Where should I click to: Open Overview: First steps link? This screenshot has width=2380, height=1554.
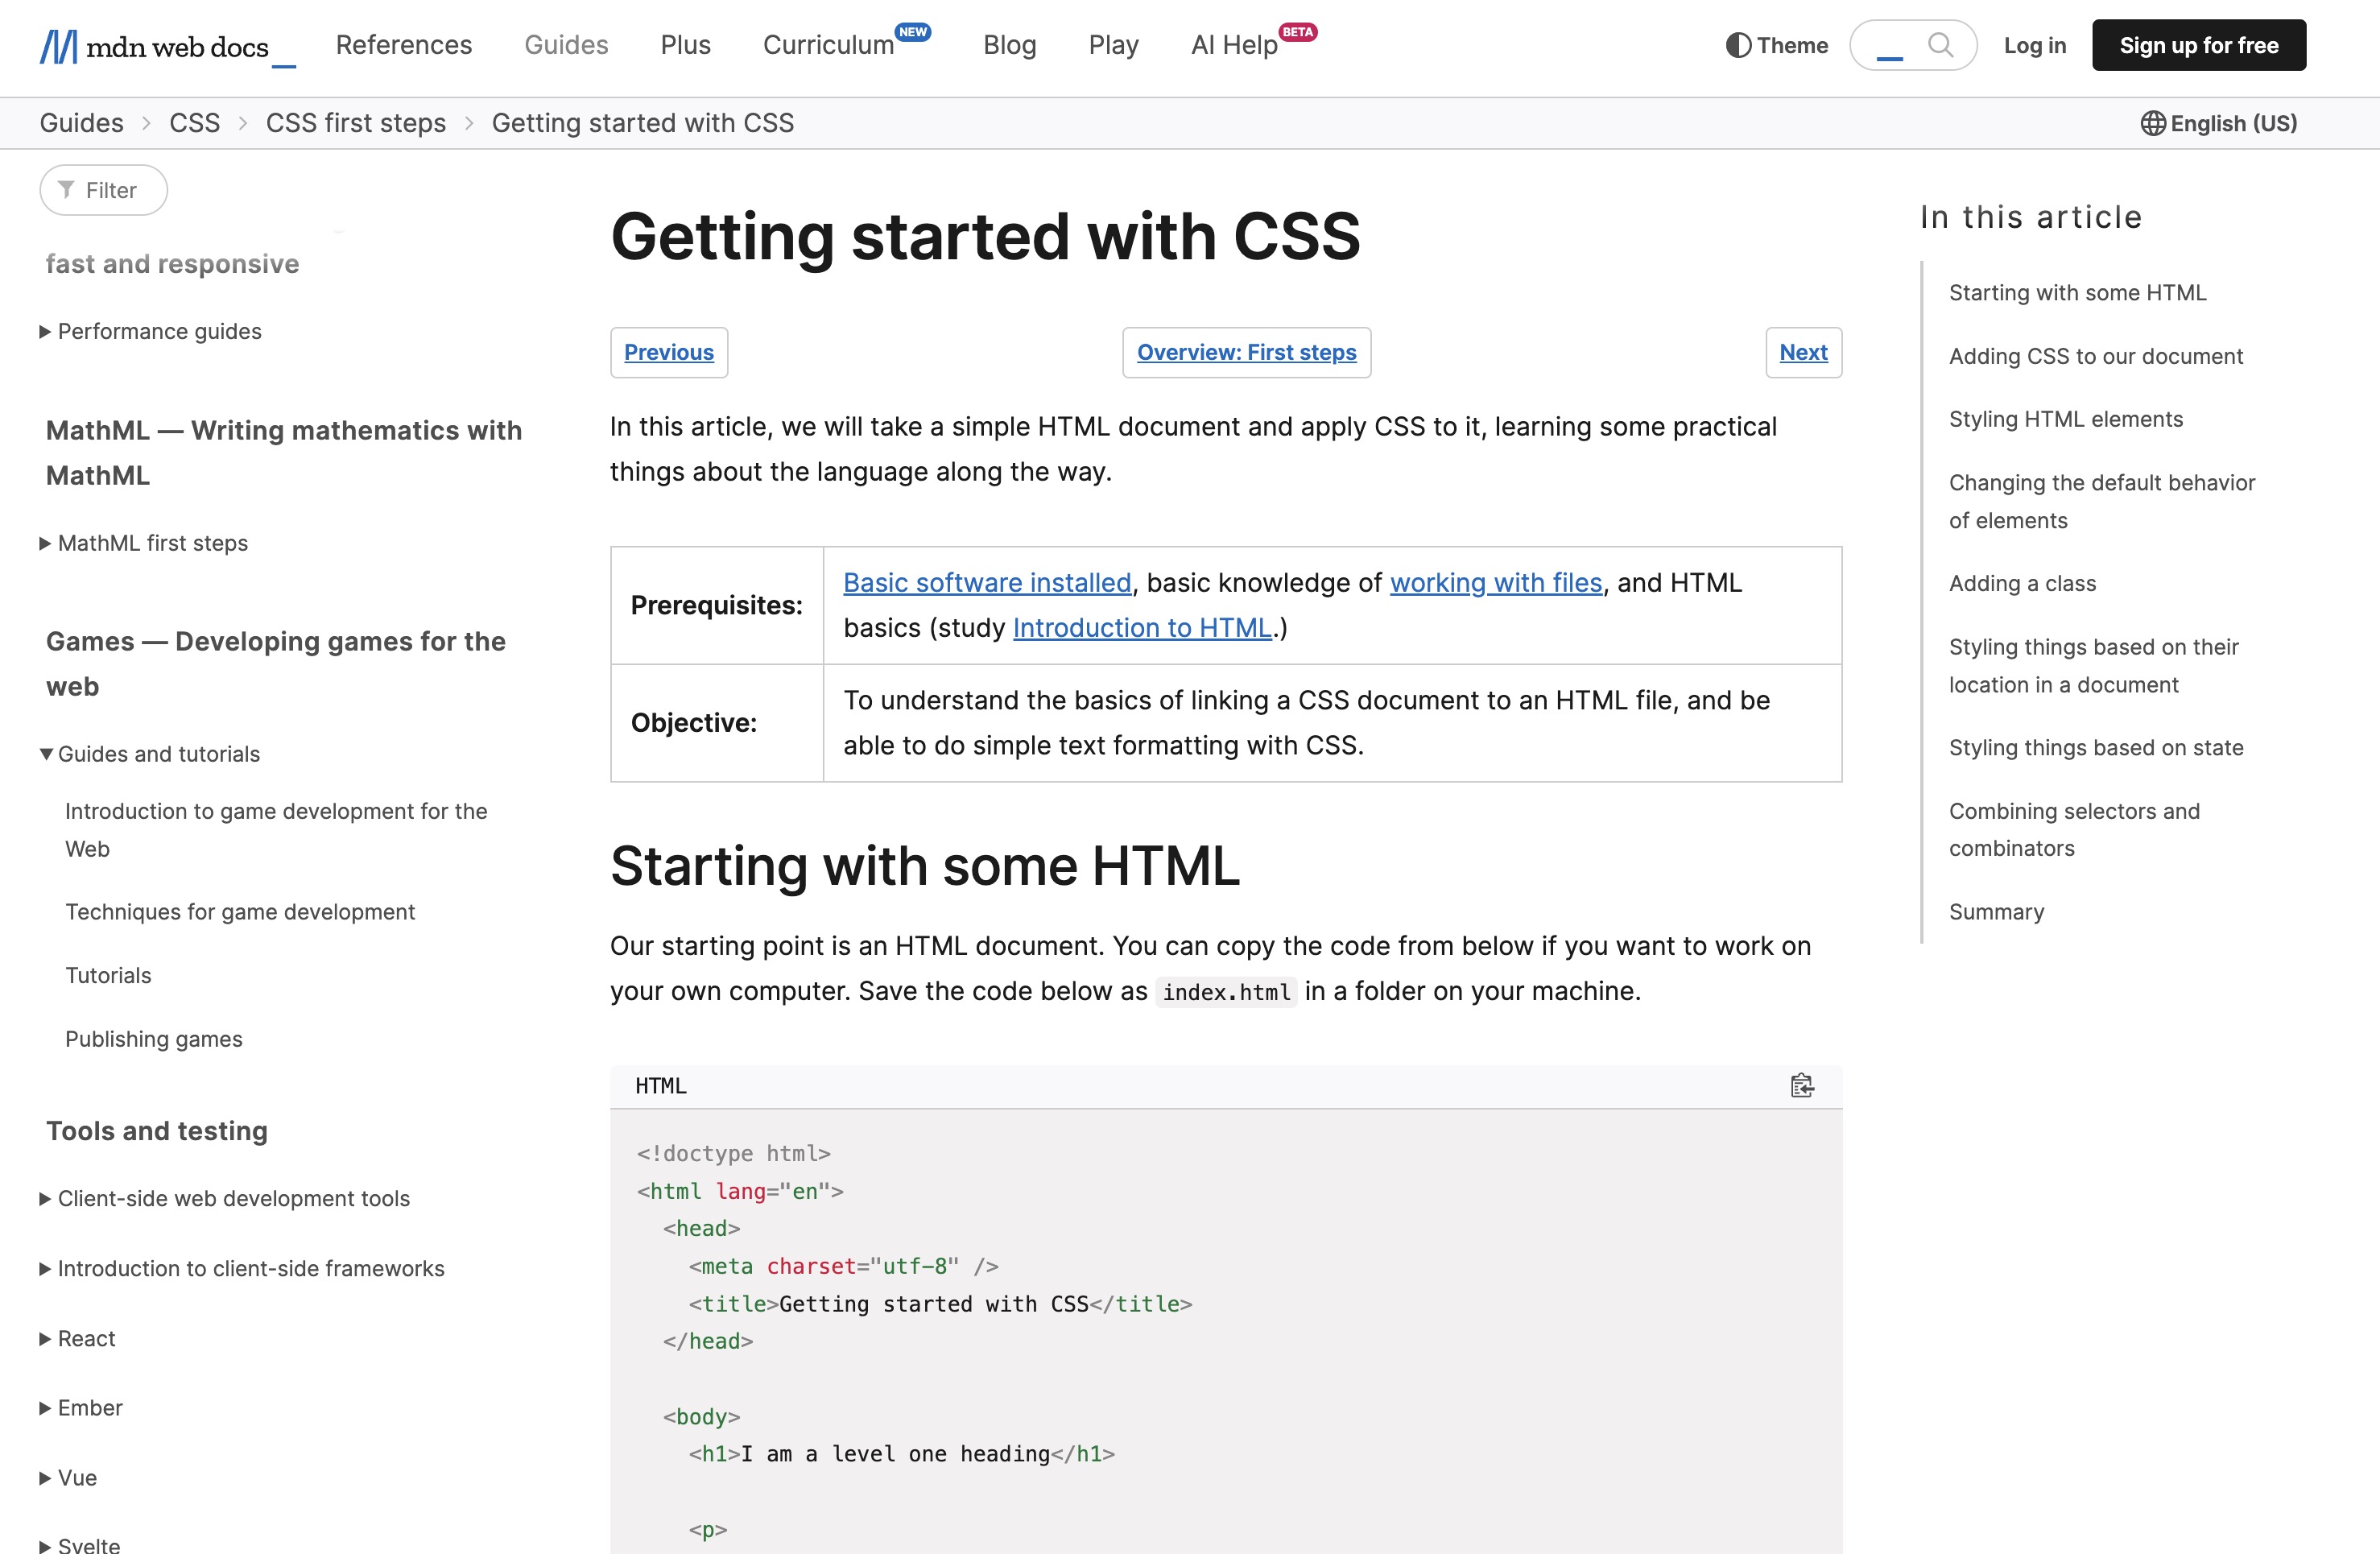point(1246,352)
